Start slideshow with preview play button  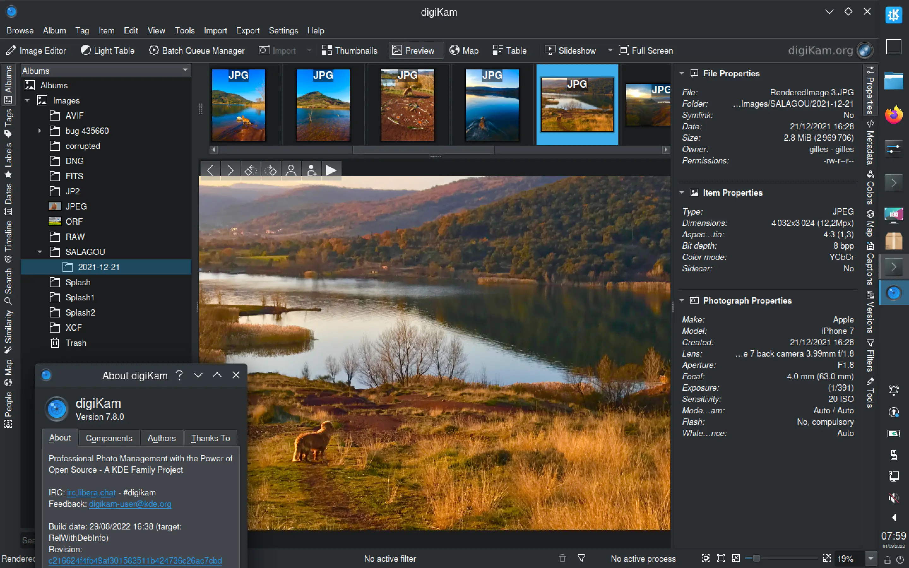[331, 170]
